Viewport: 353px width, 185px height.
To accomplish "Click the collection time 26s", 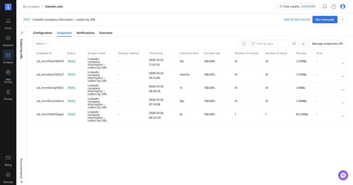I will tap(182, 101).
